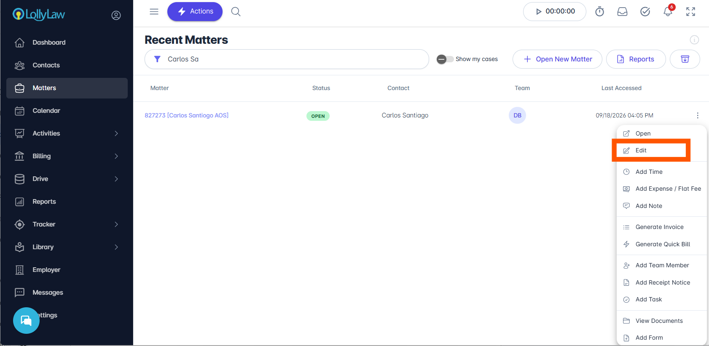Viewport: 709px width, 346px height.
Task: Click the archive box button
Action: point(685,59)
